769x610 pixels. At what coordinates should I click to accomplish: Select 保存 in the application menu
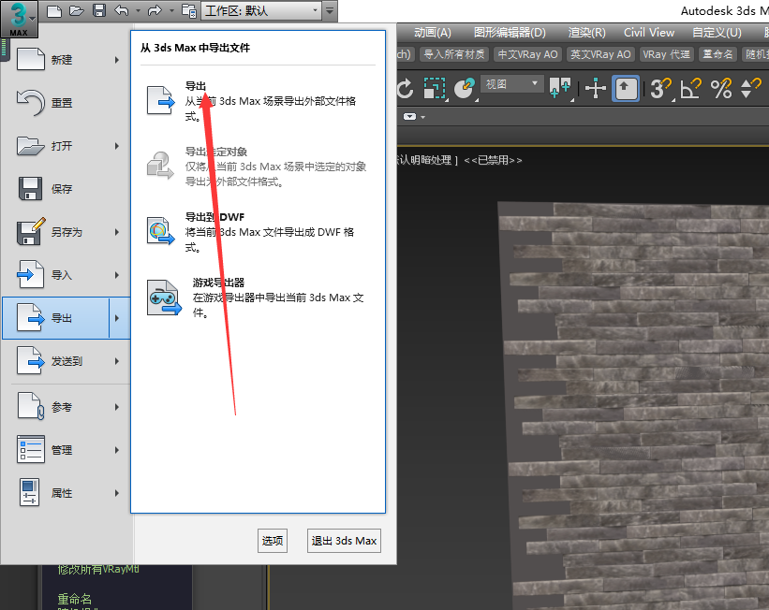(x=67, y=189)
